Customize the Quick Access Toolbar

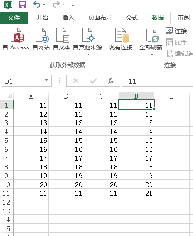pos(73,5)
